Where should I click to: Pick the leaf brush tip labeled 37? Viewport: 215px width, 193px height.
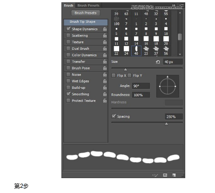point(156,51)
